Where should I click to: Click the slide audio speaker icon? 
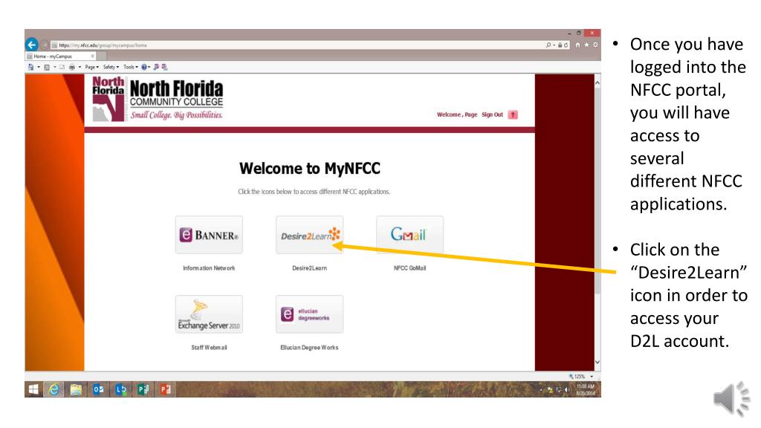point(732,399)
